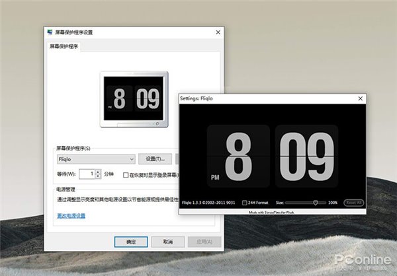
Task: Click the screen saver settings window icon
Action: tap(50, 32)
